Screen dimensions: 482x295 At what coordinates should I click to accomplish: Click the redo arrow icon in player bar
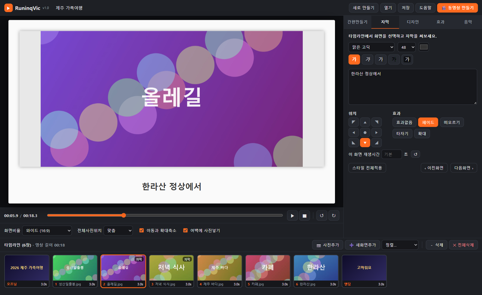click(334, 216)
